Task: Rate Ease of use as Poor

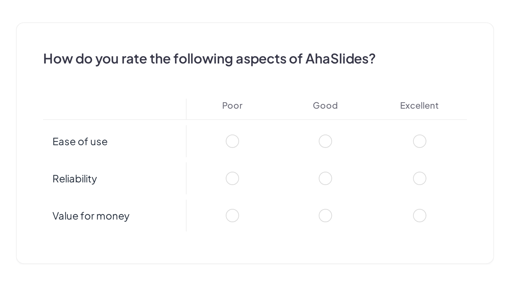Action: (x=232, y=141)
